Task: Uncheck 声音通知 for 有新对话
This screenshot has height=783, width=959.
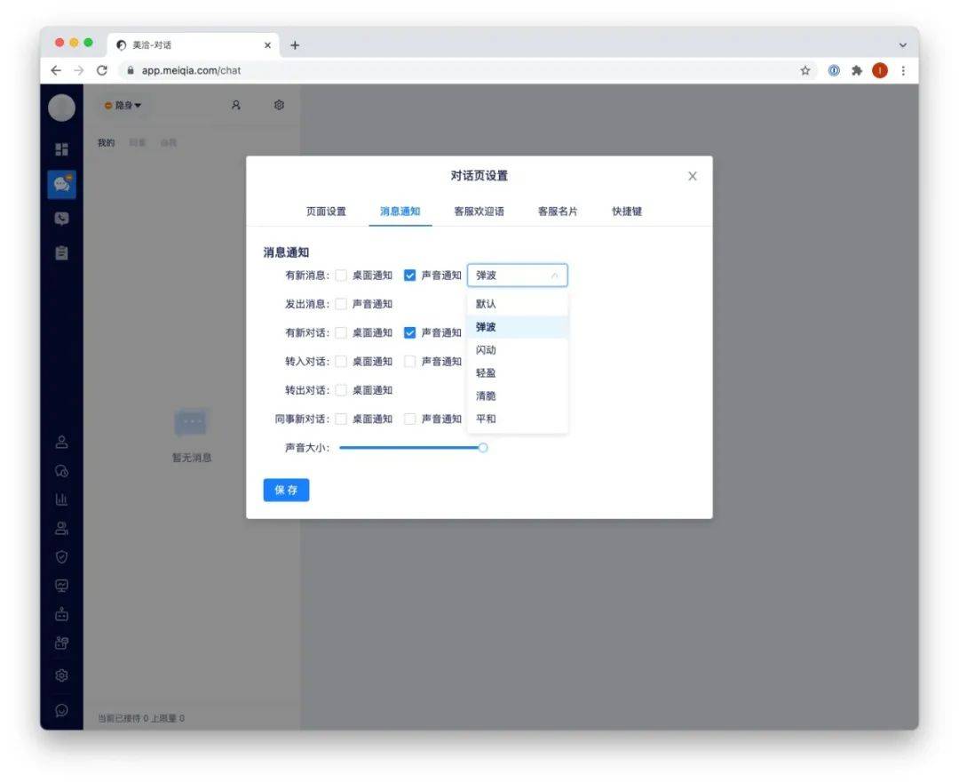Action: point(409,333)
